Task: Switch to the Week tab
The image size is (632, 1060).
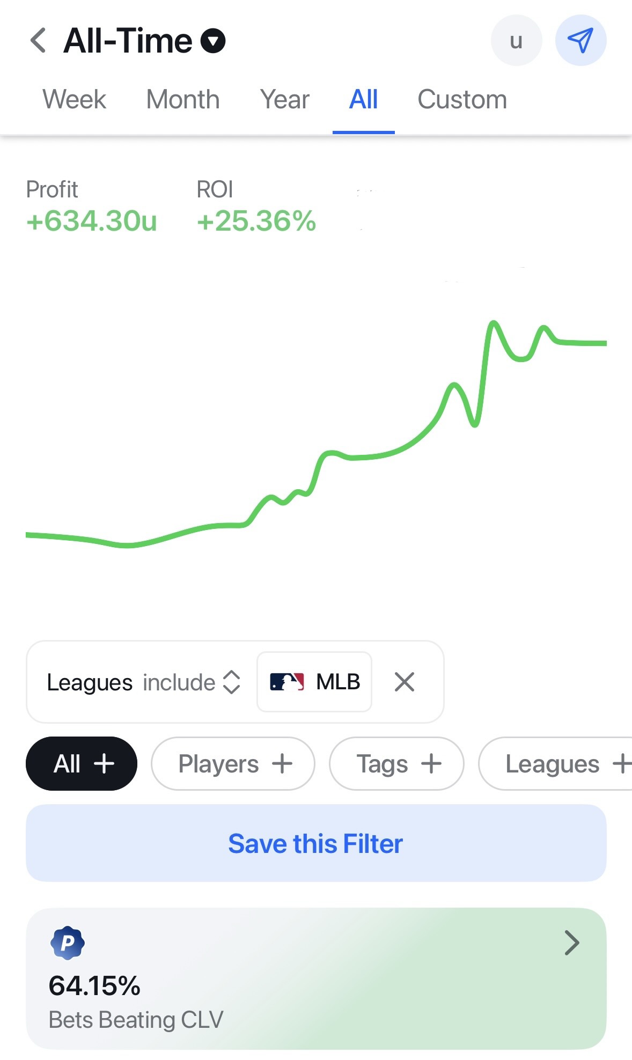Action: coord(75,100)
